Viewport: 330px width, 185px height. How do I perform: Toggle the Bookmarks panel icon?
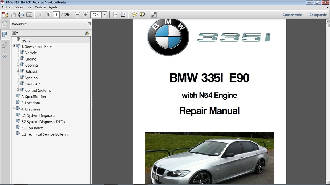[5, 35]
